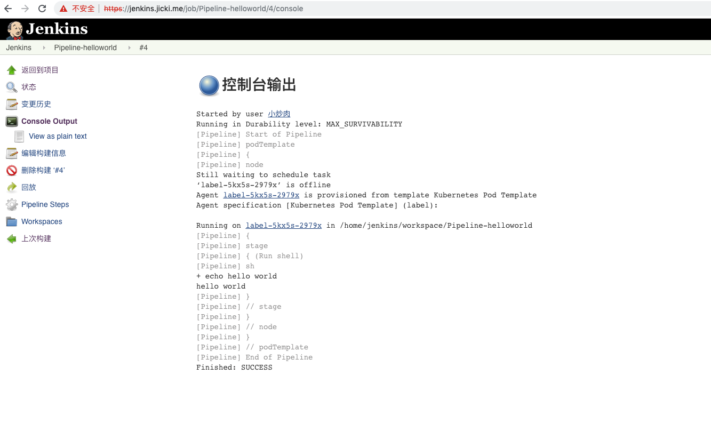Viewport: 711px width, 439px height.
Task: Click the browser reload button
Action: pyautogui.click(x=42, y=9)
